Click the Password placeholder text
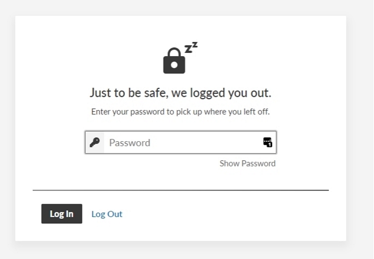This screenshot has height=259, width=374. 130,143
